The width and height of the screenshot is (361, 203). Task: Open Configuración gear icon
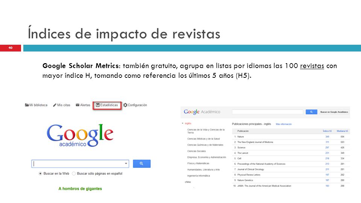coord(125,105)
